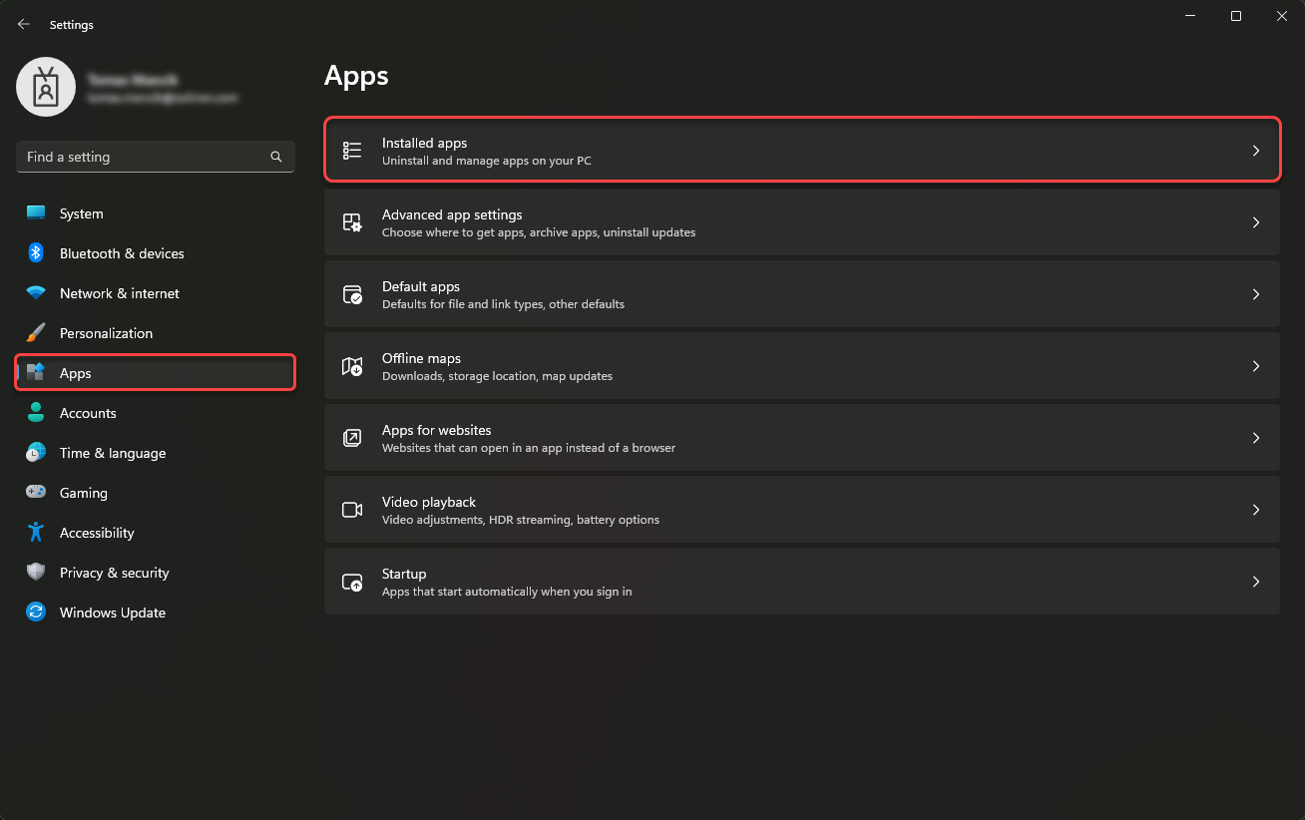Click the Bluetooth icon in sidebar
1305x820 pixels.
pyautogui.click(x=36, y=253)
